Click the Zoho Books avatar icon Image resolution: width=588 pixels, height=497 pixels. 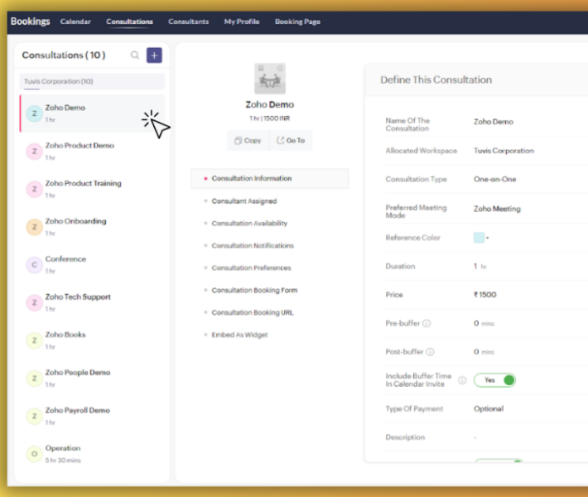[34, 340]
